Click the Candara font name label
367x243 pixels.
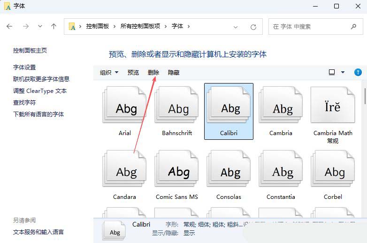tap(124, 197)
